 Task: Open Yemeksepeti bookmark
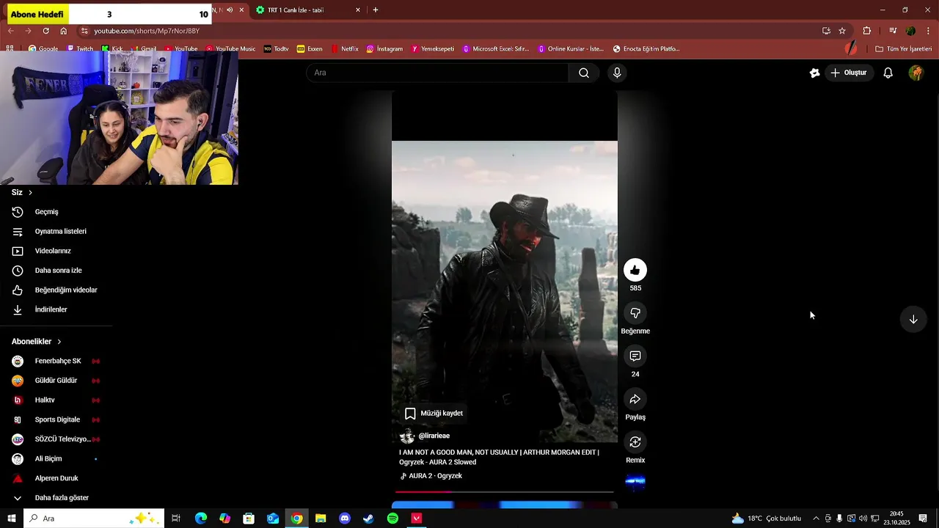coord(433,49)
